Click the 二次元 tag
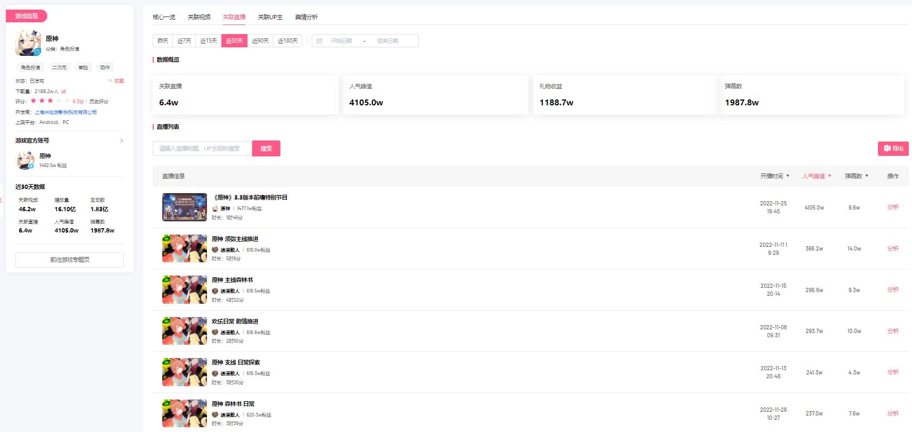 point(59,68)
